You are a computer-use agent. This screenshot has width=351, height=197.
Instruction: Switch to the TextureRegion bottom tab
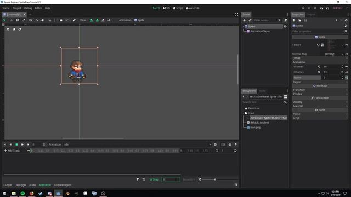coord(63,185)
